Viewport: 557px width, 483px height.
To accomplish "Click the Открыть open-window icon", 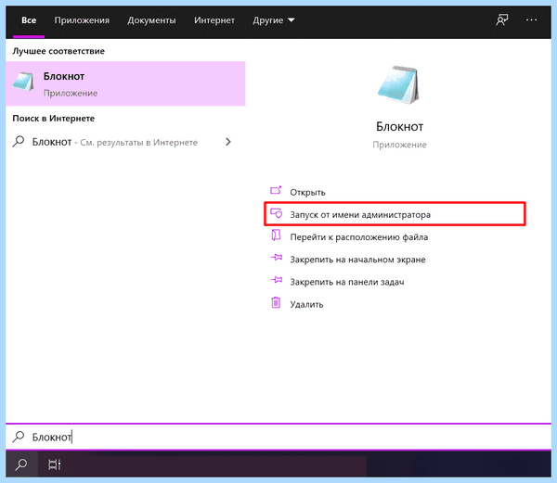I will [276, 190].
